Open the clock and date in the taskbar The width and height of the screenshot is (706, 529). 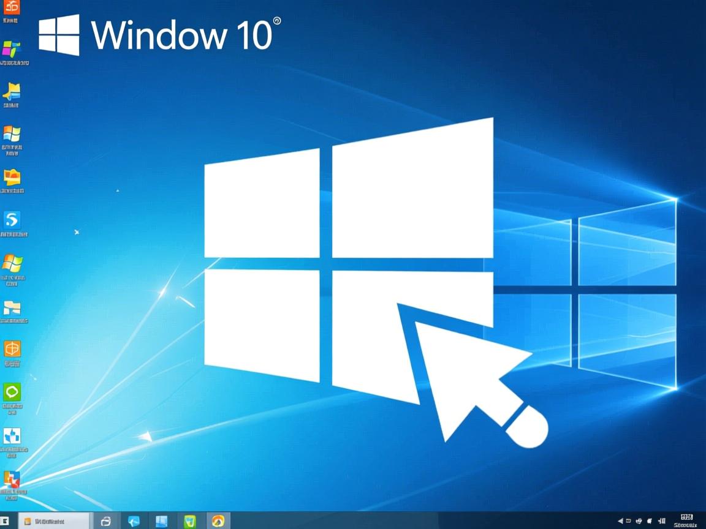pos(685,520)
